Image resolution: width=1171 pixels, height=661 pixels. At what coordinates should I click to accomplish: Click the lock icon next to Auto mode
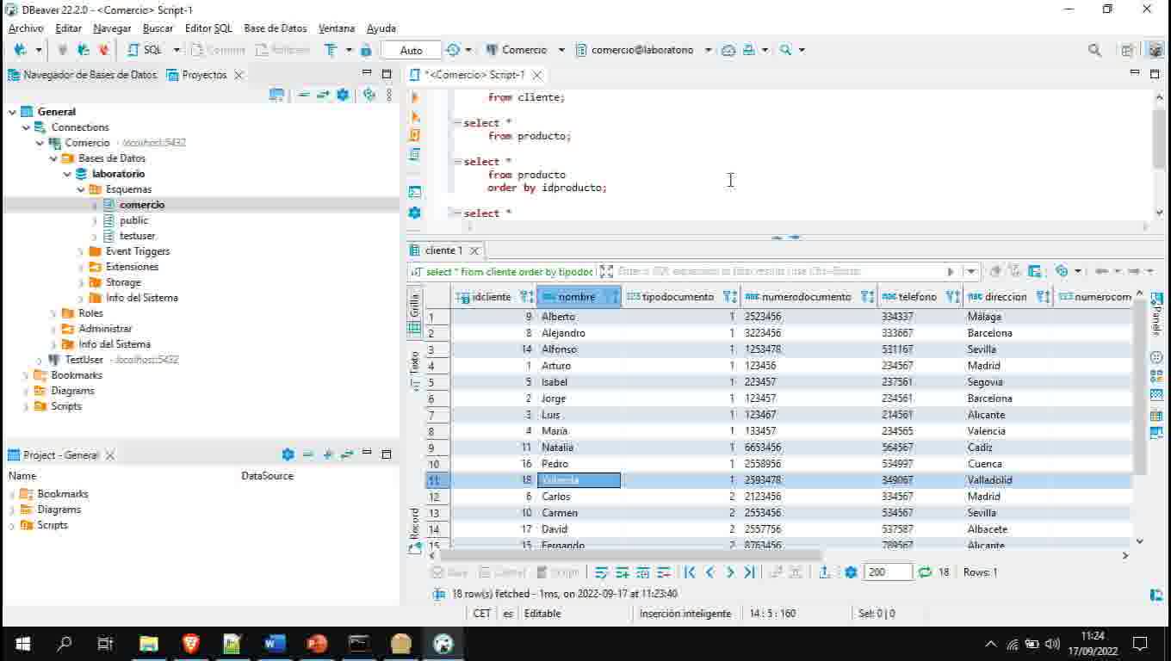point(366,50)
